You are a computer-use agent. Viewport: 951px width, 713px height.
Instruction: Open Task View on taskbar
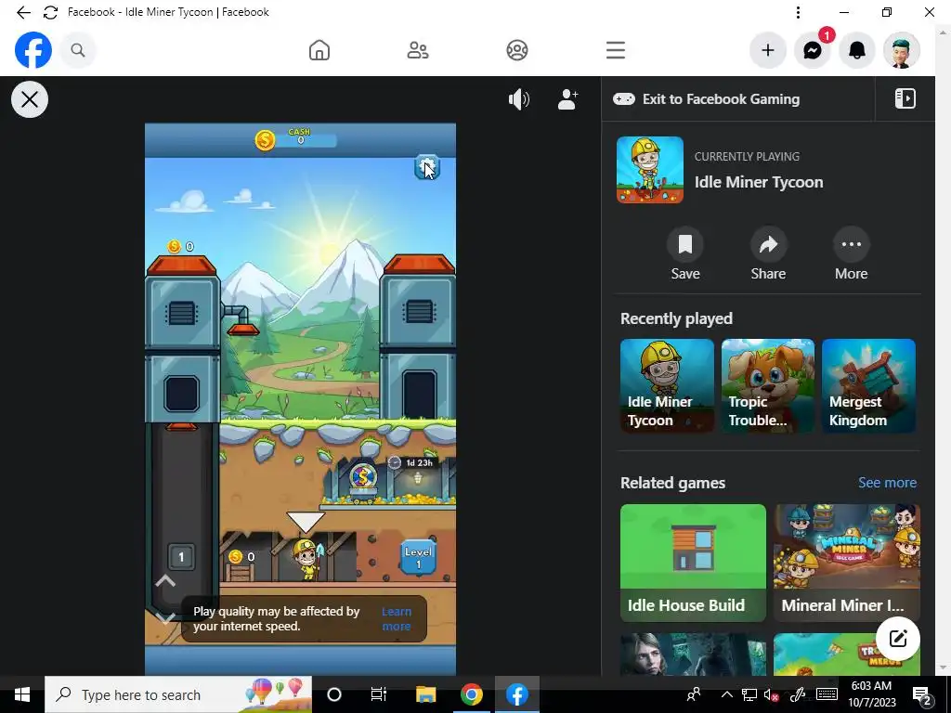click(379, 694)
